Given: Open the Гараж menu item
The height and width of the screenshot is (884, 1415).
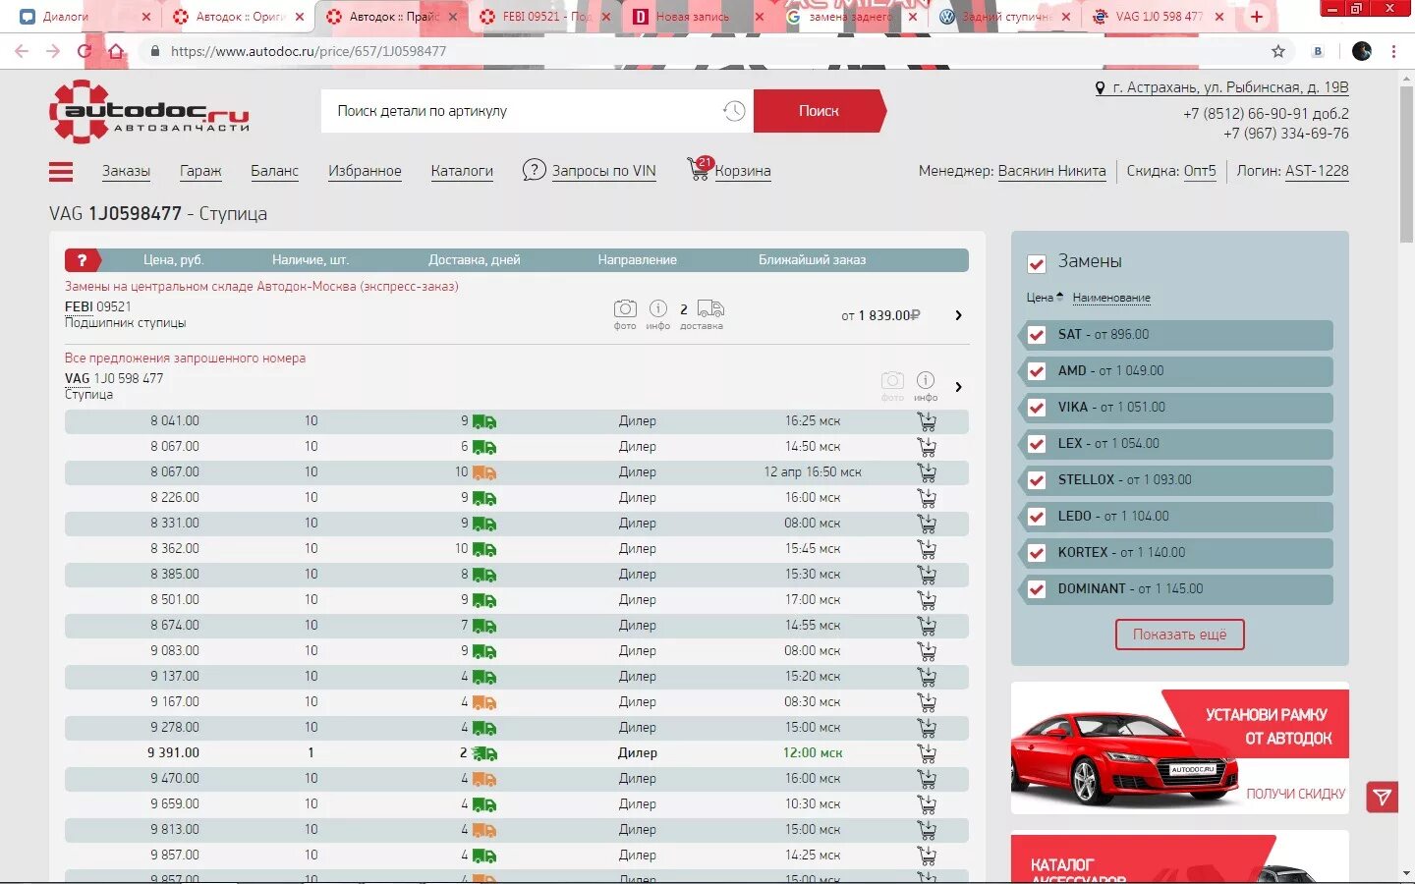Looking at the screenshot, I should pyautogui.click(x=200, y=171).
